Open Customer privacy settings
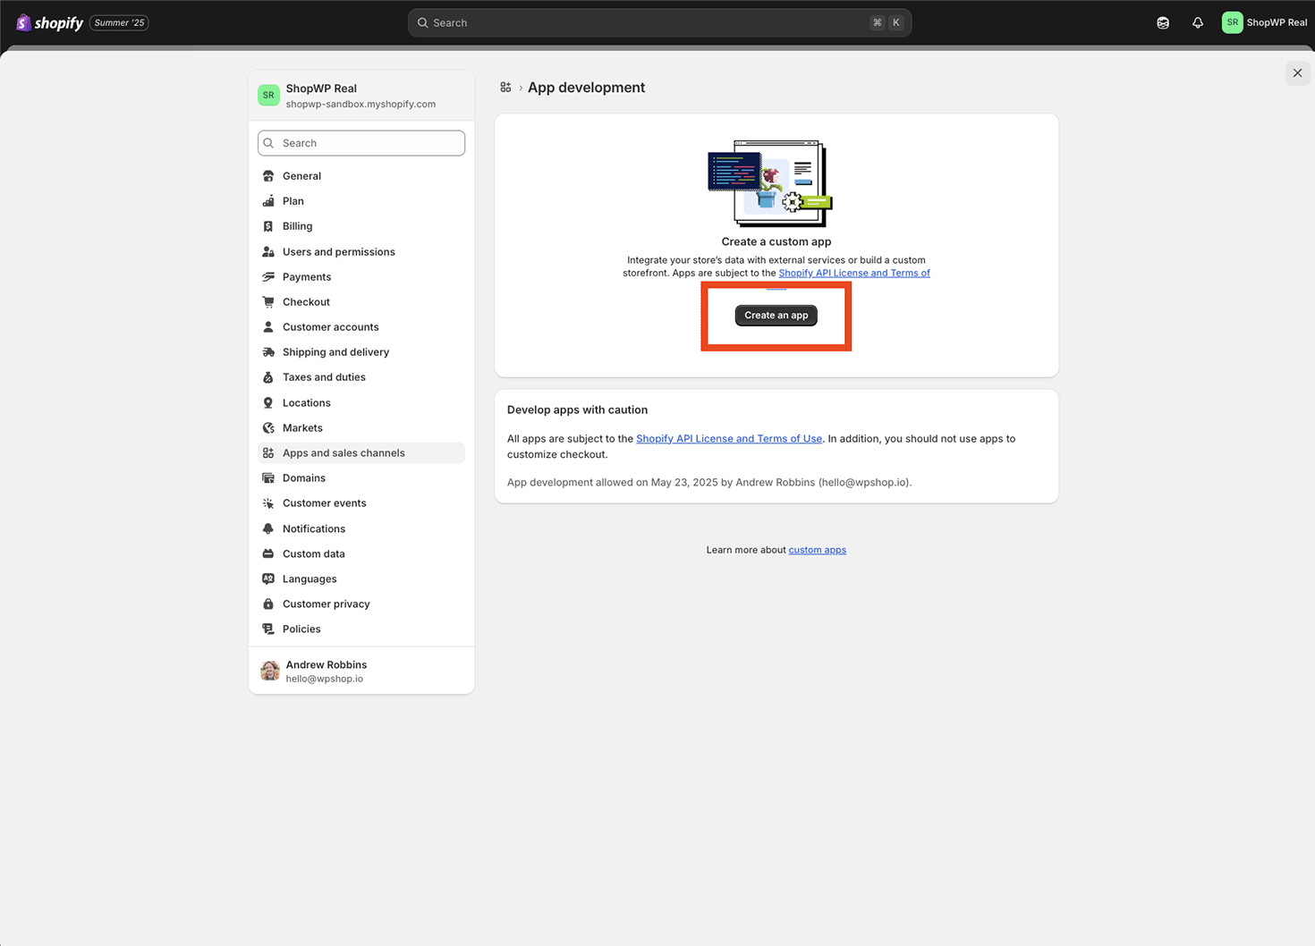1315x946 pixels. pyautogui.click(x=361, y=604)
